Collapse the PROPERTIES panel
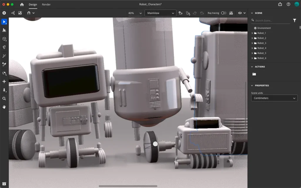Screen dimensions: 301x188 pyautogui.click(x=252, y=85)
